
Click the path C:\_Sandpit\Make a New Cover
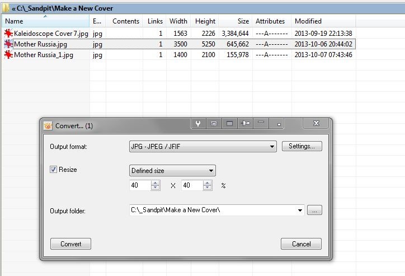point(65,8)
